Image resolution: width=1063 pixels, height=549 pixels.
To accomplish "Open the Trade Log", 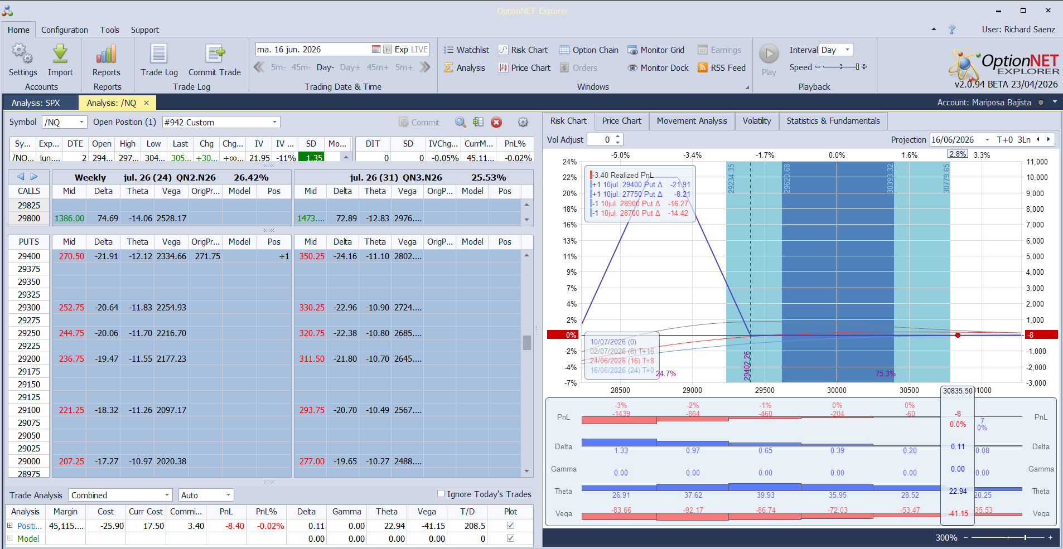I will click(159, 60).
